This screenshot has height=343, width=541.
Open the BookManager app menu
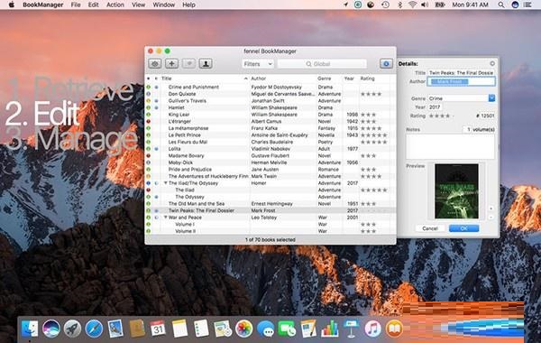(42, 5)
